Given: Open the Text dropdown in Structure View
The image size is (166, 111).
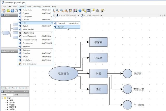Looking at the screenshot, I should [x=22, y=95].
